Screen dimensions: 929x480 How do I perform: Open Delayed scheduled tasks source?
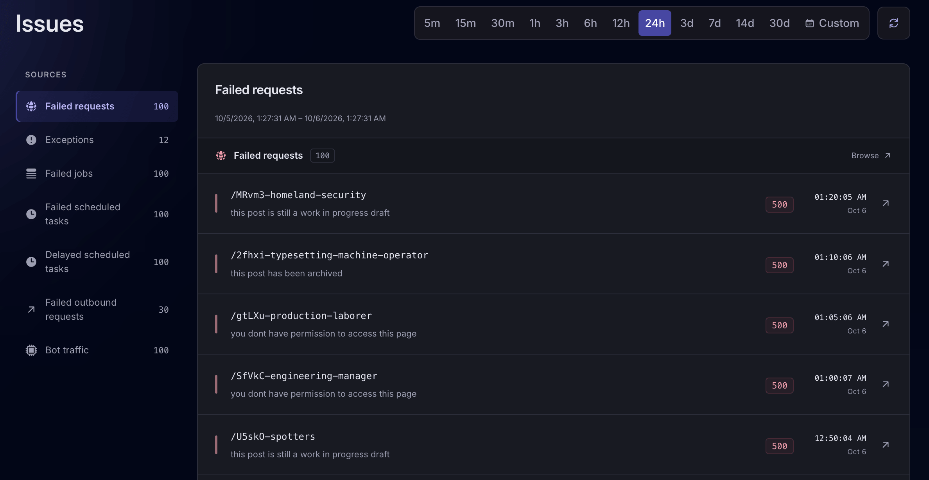97,262
